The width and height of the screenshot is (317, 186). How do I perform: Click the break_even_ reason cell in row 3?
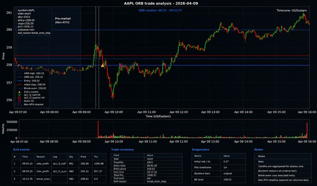44,179
